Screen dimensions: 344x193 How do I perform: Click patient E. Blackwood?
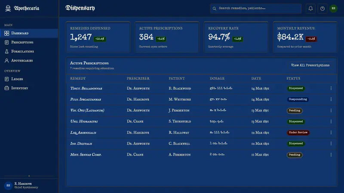180,88
